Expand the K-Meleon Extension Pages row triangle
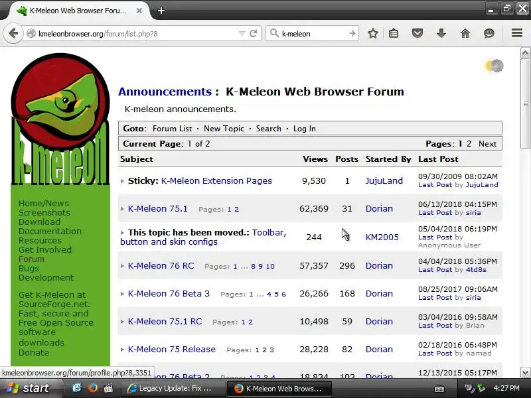The height and width of the screenshot is (398, 531). coord(122,181)
